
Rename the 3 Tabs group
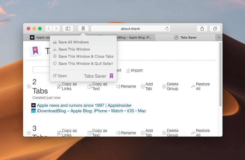pos(126,133)
